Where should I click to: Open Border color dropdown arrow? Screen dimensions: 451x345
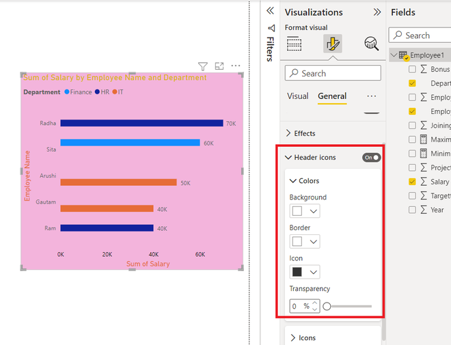[313, 242]
